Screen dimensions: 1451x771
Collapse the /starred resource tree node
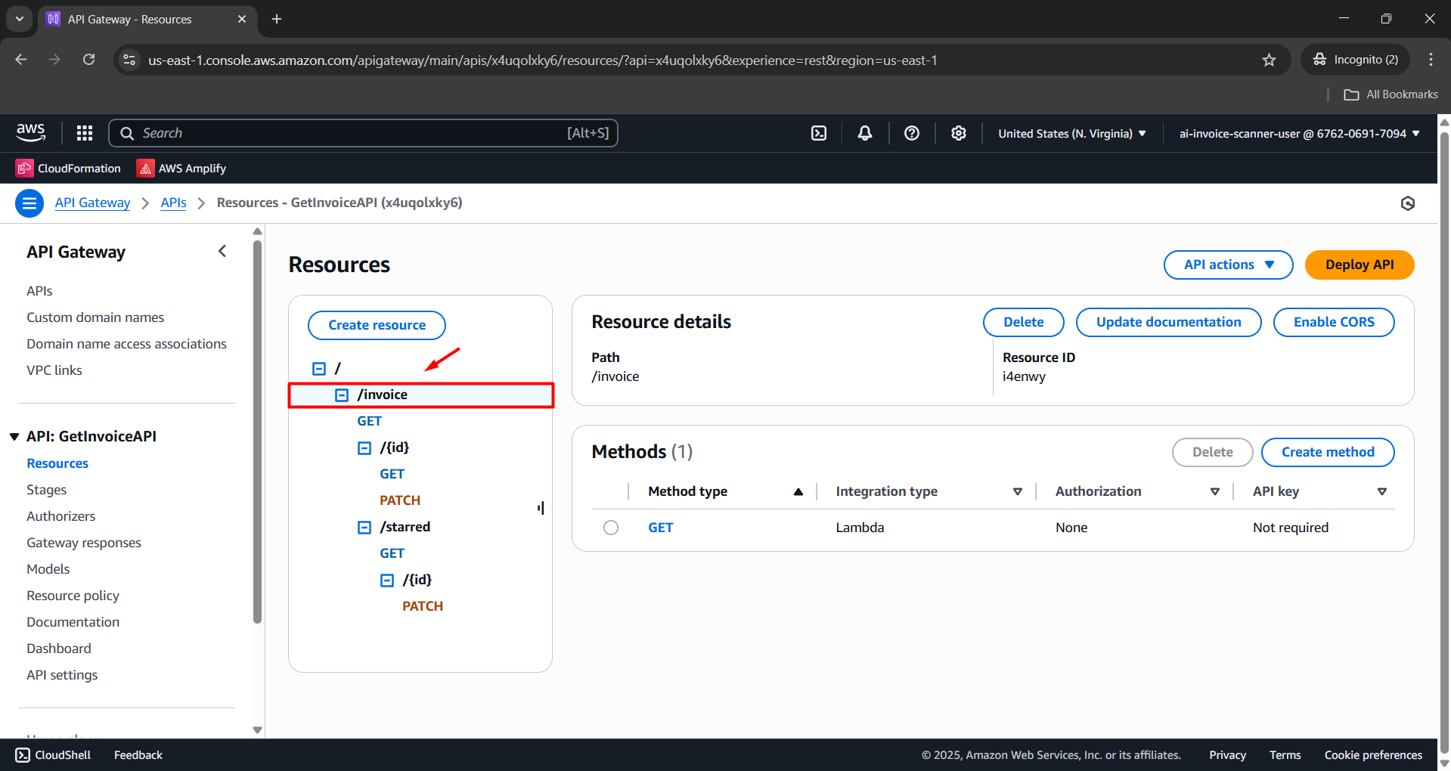tap(364, 527)
